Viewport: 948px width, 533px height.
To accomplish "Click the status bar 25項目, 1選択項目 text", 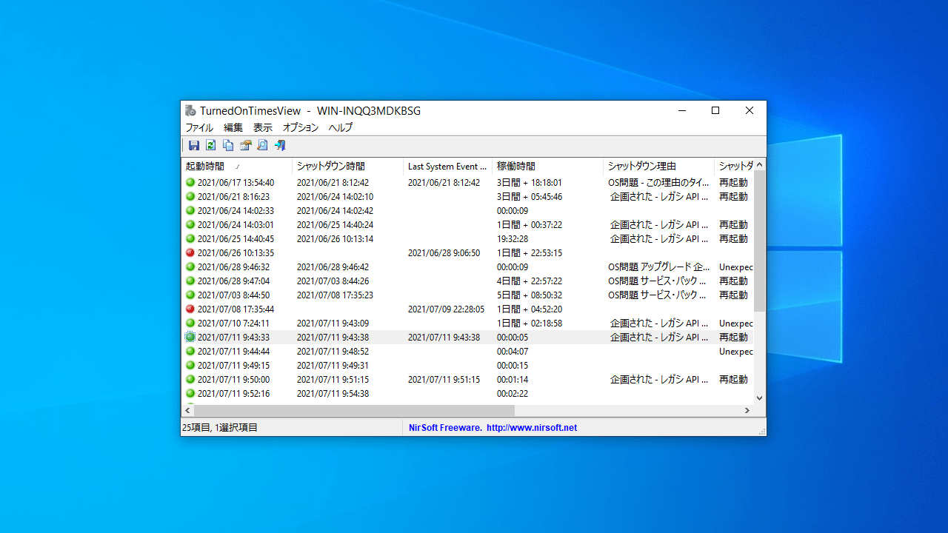I will tap(220, 428).
